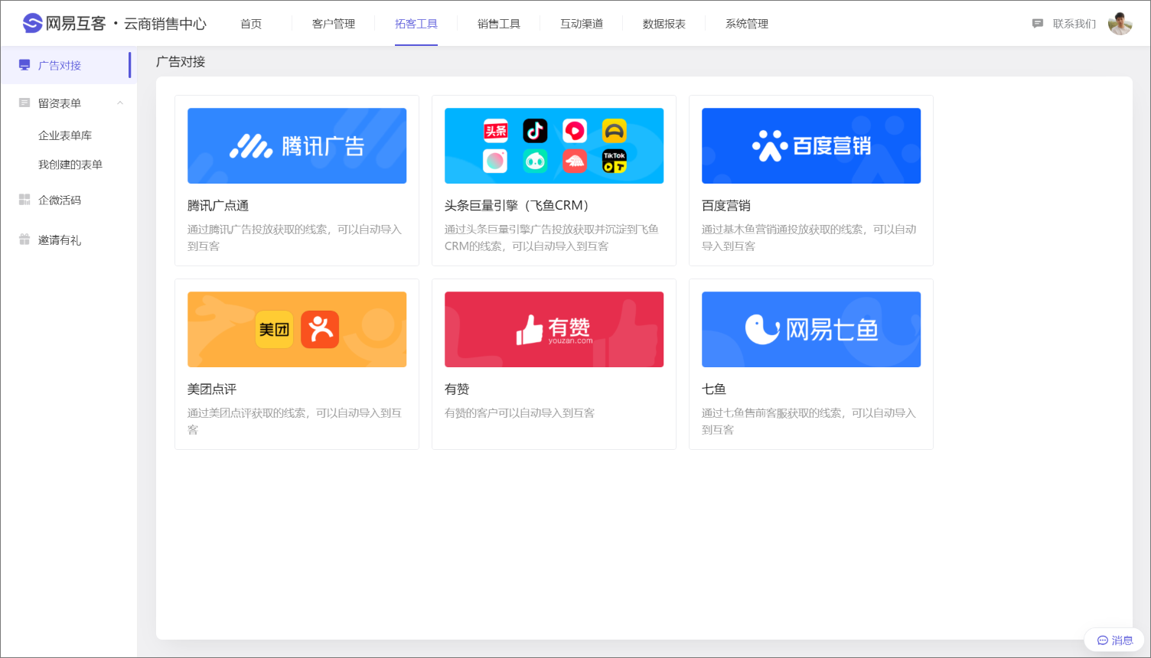Click the 联系我们 link
Screen dimensions: 1151x658
(x=1074, y=24)
